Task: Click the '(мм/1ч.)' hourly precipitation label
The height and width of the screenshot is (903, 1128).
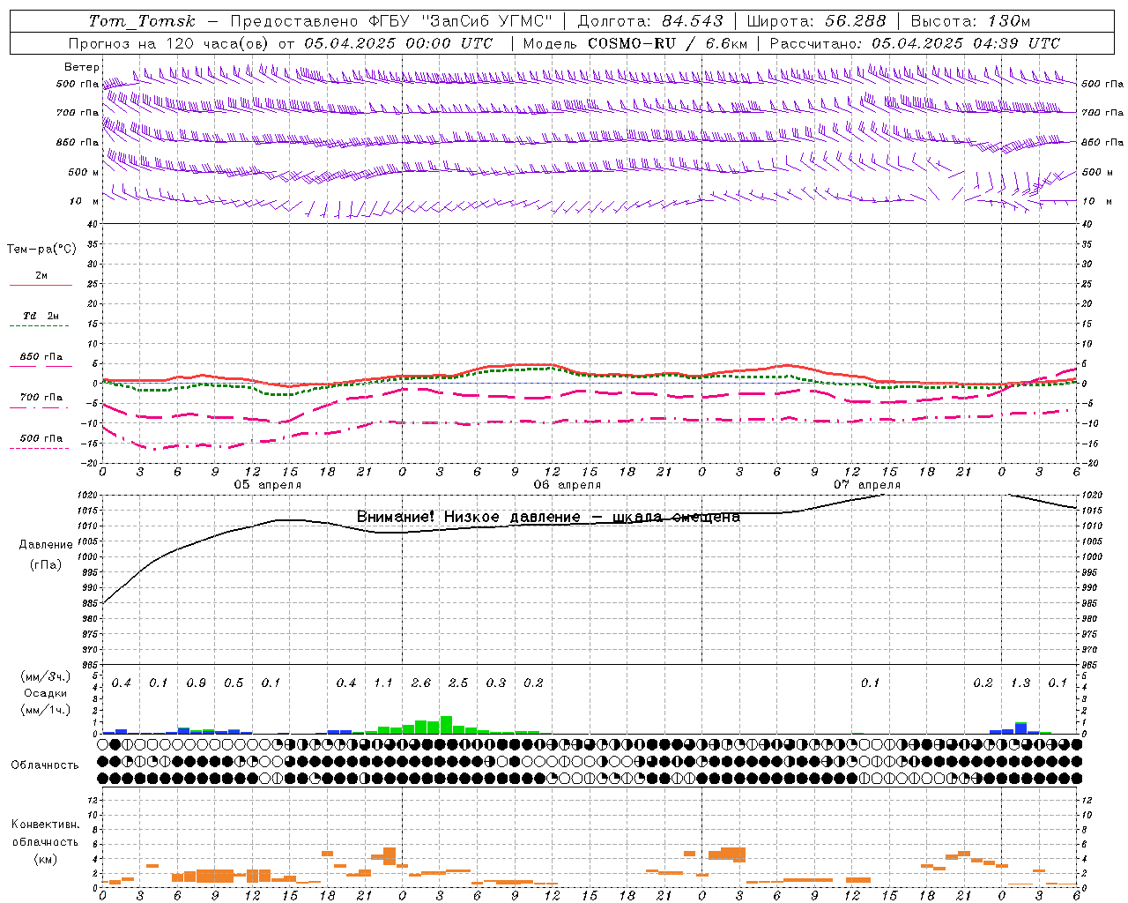Action: (x=45, y=710)
